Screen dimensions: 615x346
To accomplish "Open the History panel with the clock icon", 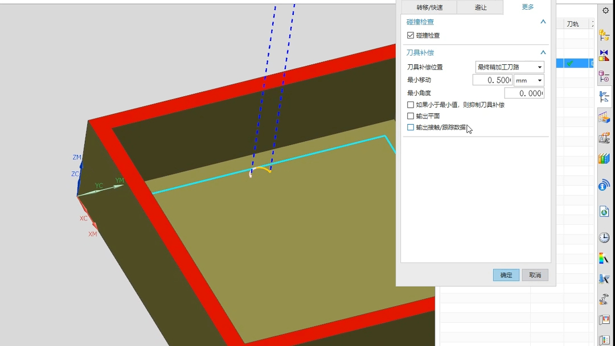I will pyautogui.click(x=604, y=237).
